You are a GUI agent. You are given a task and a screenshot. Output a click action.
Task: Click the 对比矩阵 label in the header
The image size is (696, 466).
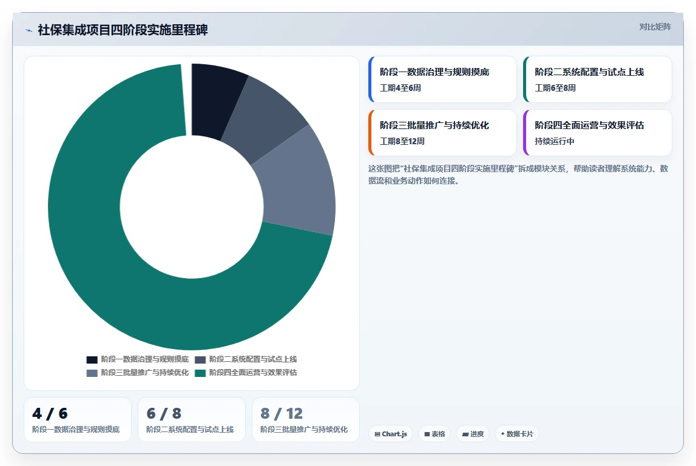pos(655,27)
